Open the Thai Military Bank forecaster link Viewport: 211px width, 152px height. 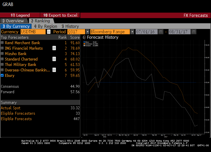pos(20,65)
